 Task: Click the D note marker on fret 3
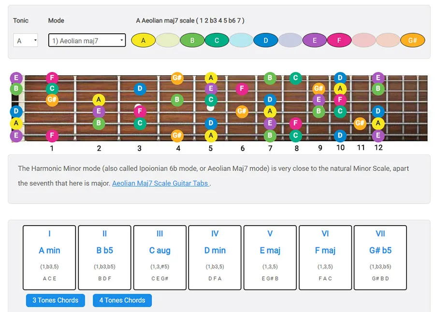click(x=140, y=88)
